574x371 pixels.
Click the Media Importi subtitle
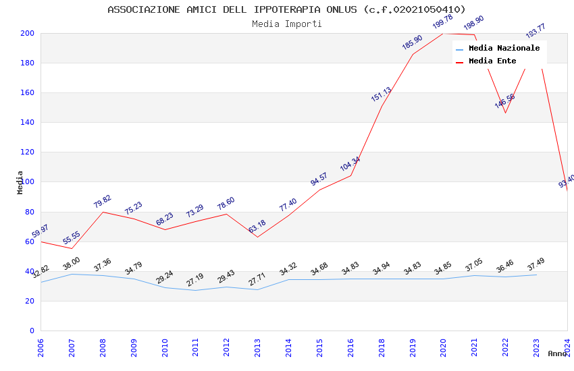[x=287, y=24]
